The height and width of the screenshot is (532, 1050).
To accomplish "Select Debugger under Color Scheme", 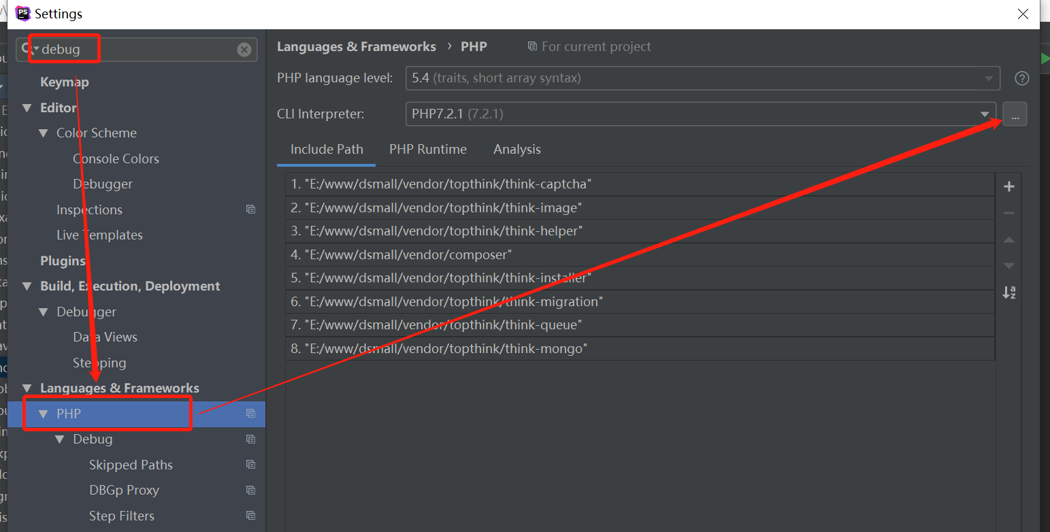I will pos(103,184).
